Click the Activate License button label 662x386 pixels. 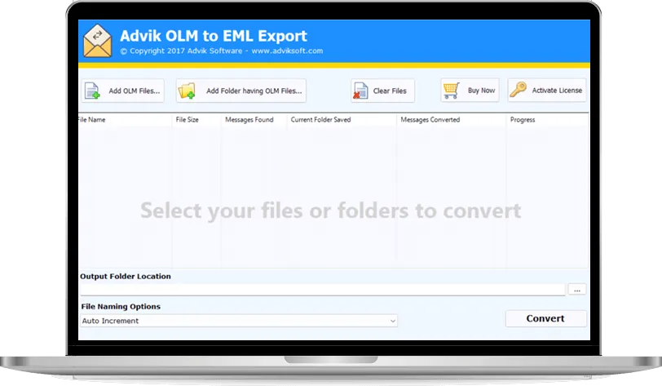(557, 91)
